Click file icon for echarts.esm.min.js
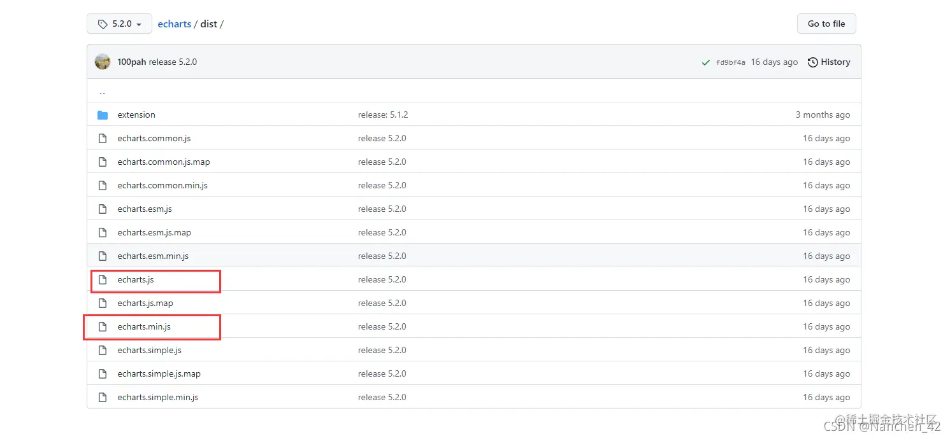The image size is (950, 439). (103, 256)
